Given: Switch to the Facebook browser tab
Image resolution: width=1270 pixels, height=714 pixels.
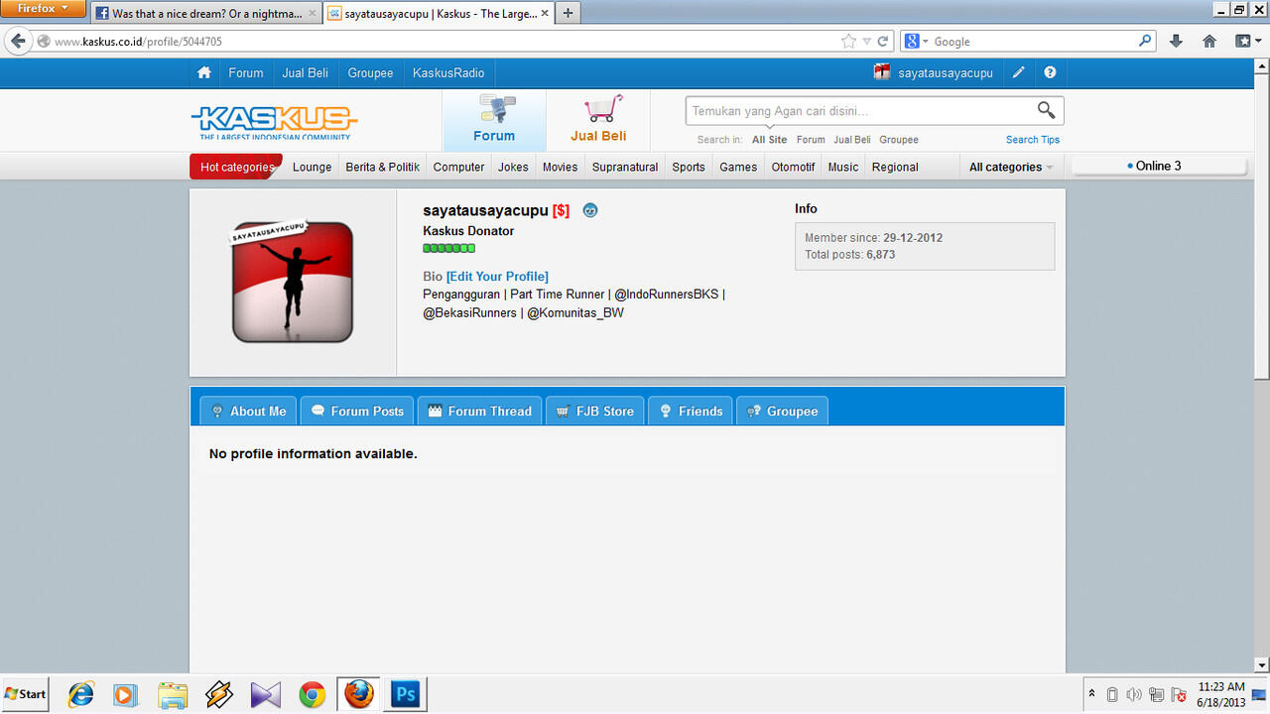Looking at the screenshot, I should [206, 14].
